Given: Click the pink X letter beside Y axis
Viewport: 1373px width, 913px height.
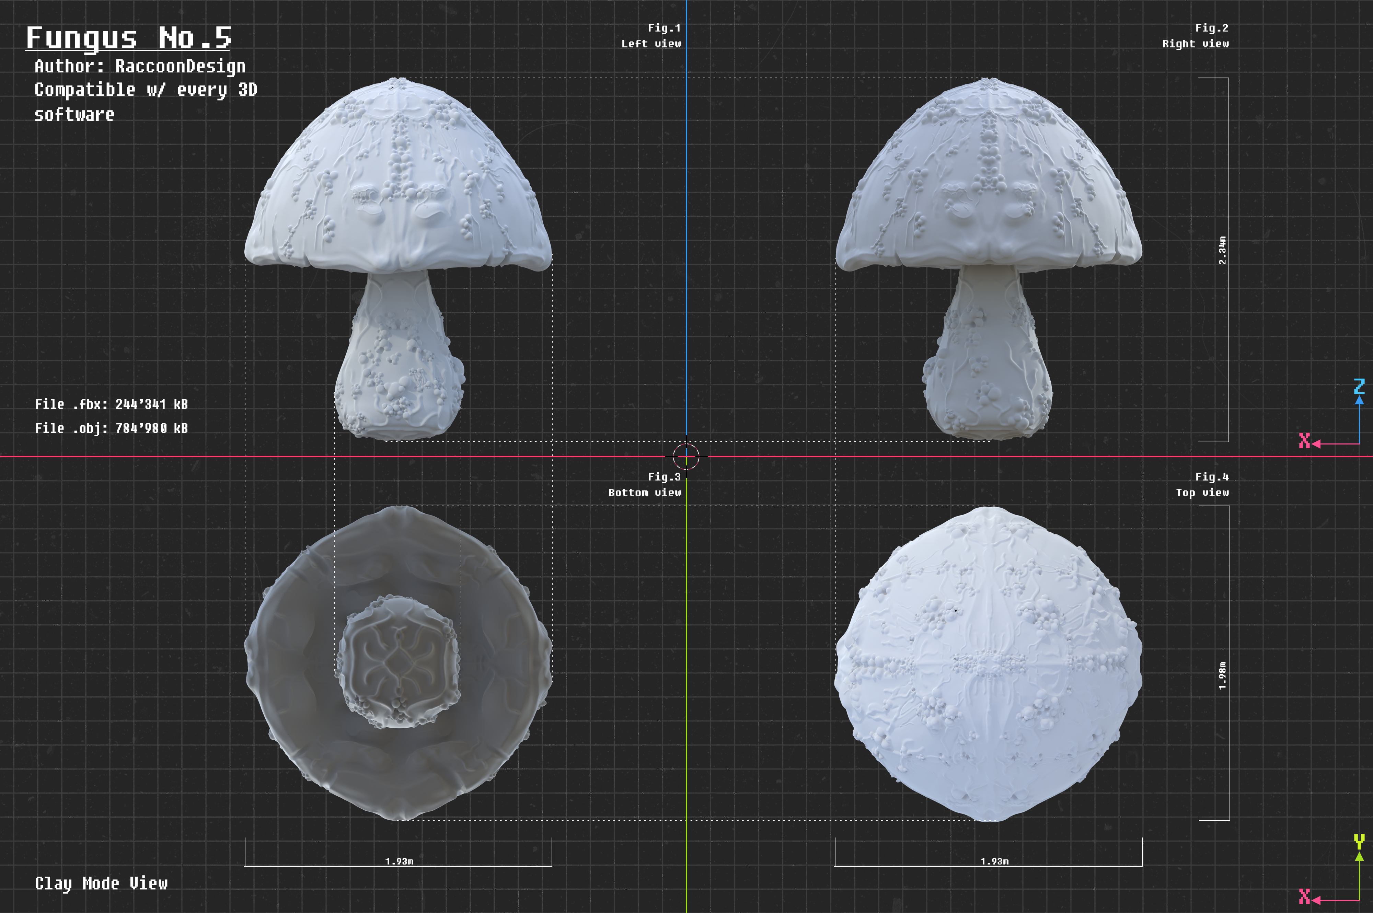Looking at the screenshot, I should point(1304,897).
